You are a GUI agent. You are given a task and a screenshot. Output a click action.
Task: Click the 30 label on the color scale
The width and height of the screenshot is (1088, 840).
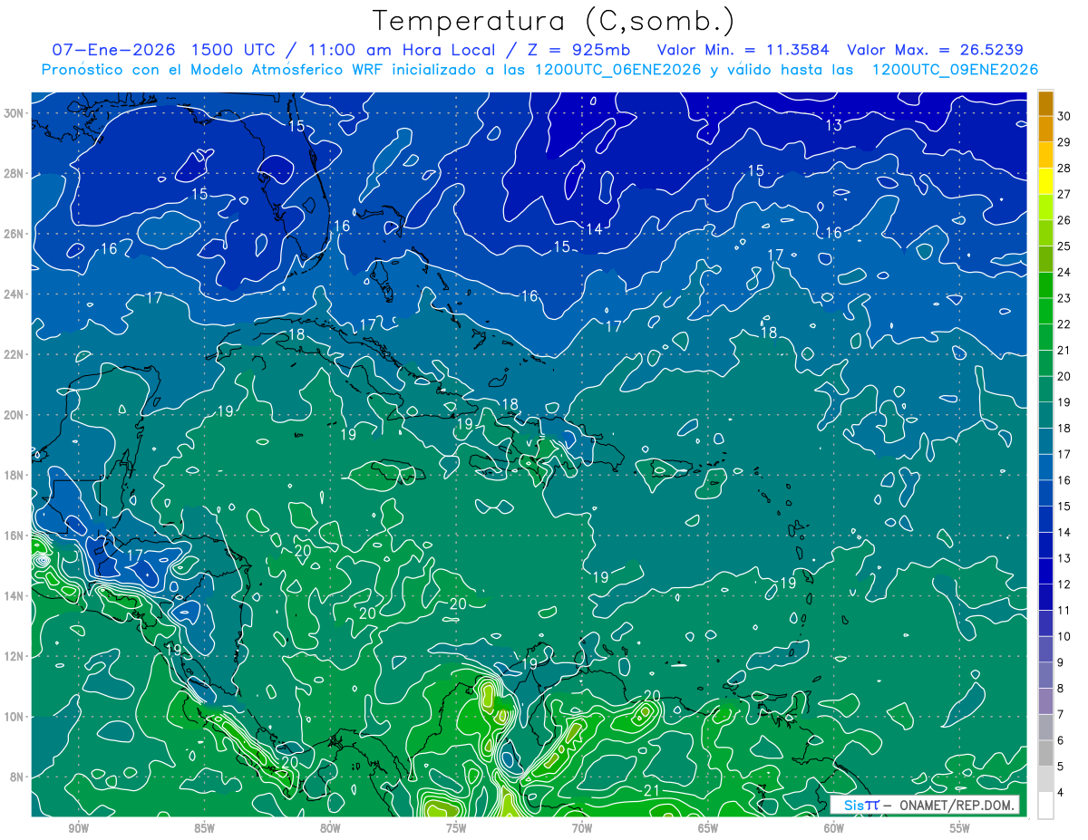tap(1064, 116)
